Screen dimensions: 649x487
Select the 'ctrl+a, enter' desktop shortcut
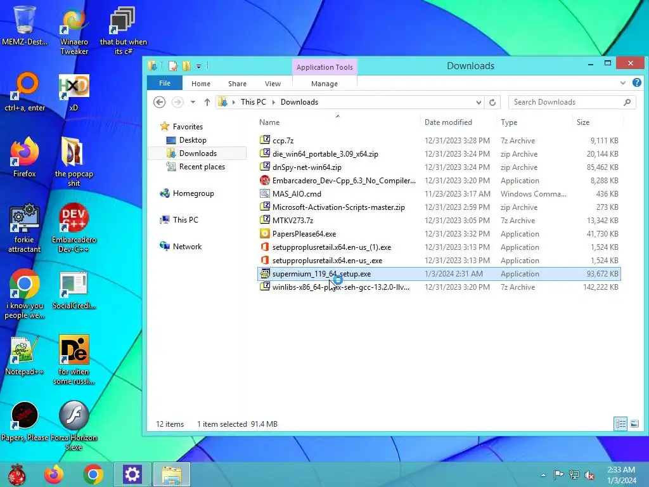click(25, 91)
